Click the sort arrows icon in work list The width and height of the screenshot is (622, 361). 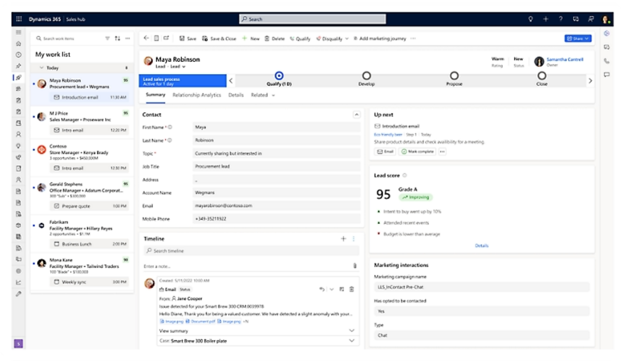click(x=117, y=38)
